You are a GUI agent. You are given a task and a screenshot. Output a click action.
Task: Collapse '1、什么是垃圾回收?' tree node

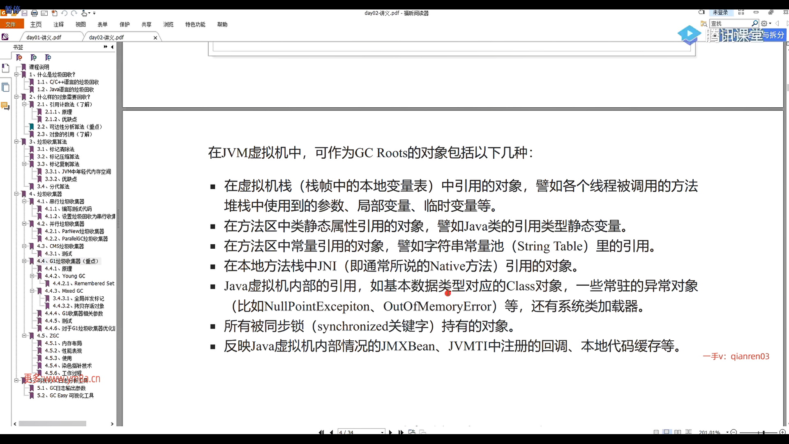point(16,75)
